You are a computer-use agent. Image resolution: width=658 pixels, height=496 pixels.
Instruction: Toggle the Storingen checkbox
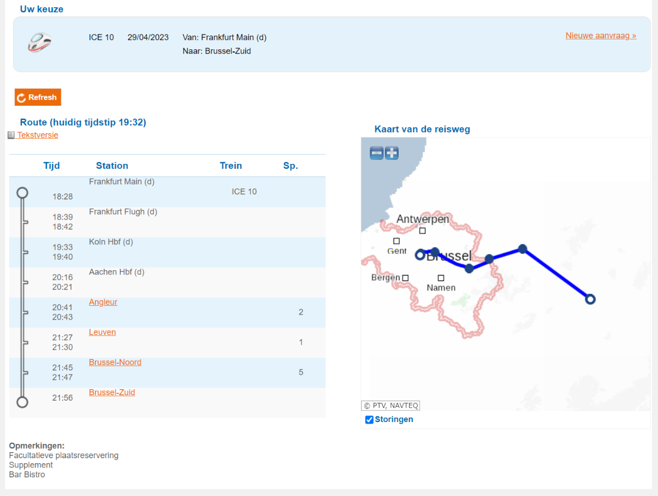(370, 420)
